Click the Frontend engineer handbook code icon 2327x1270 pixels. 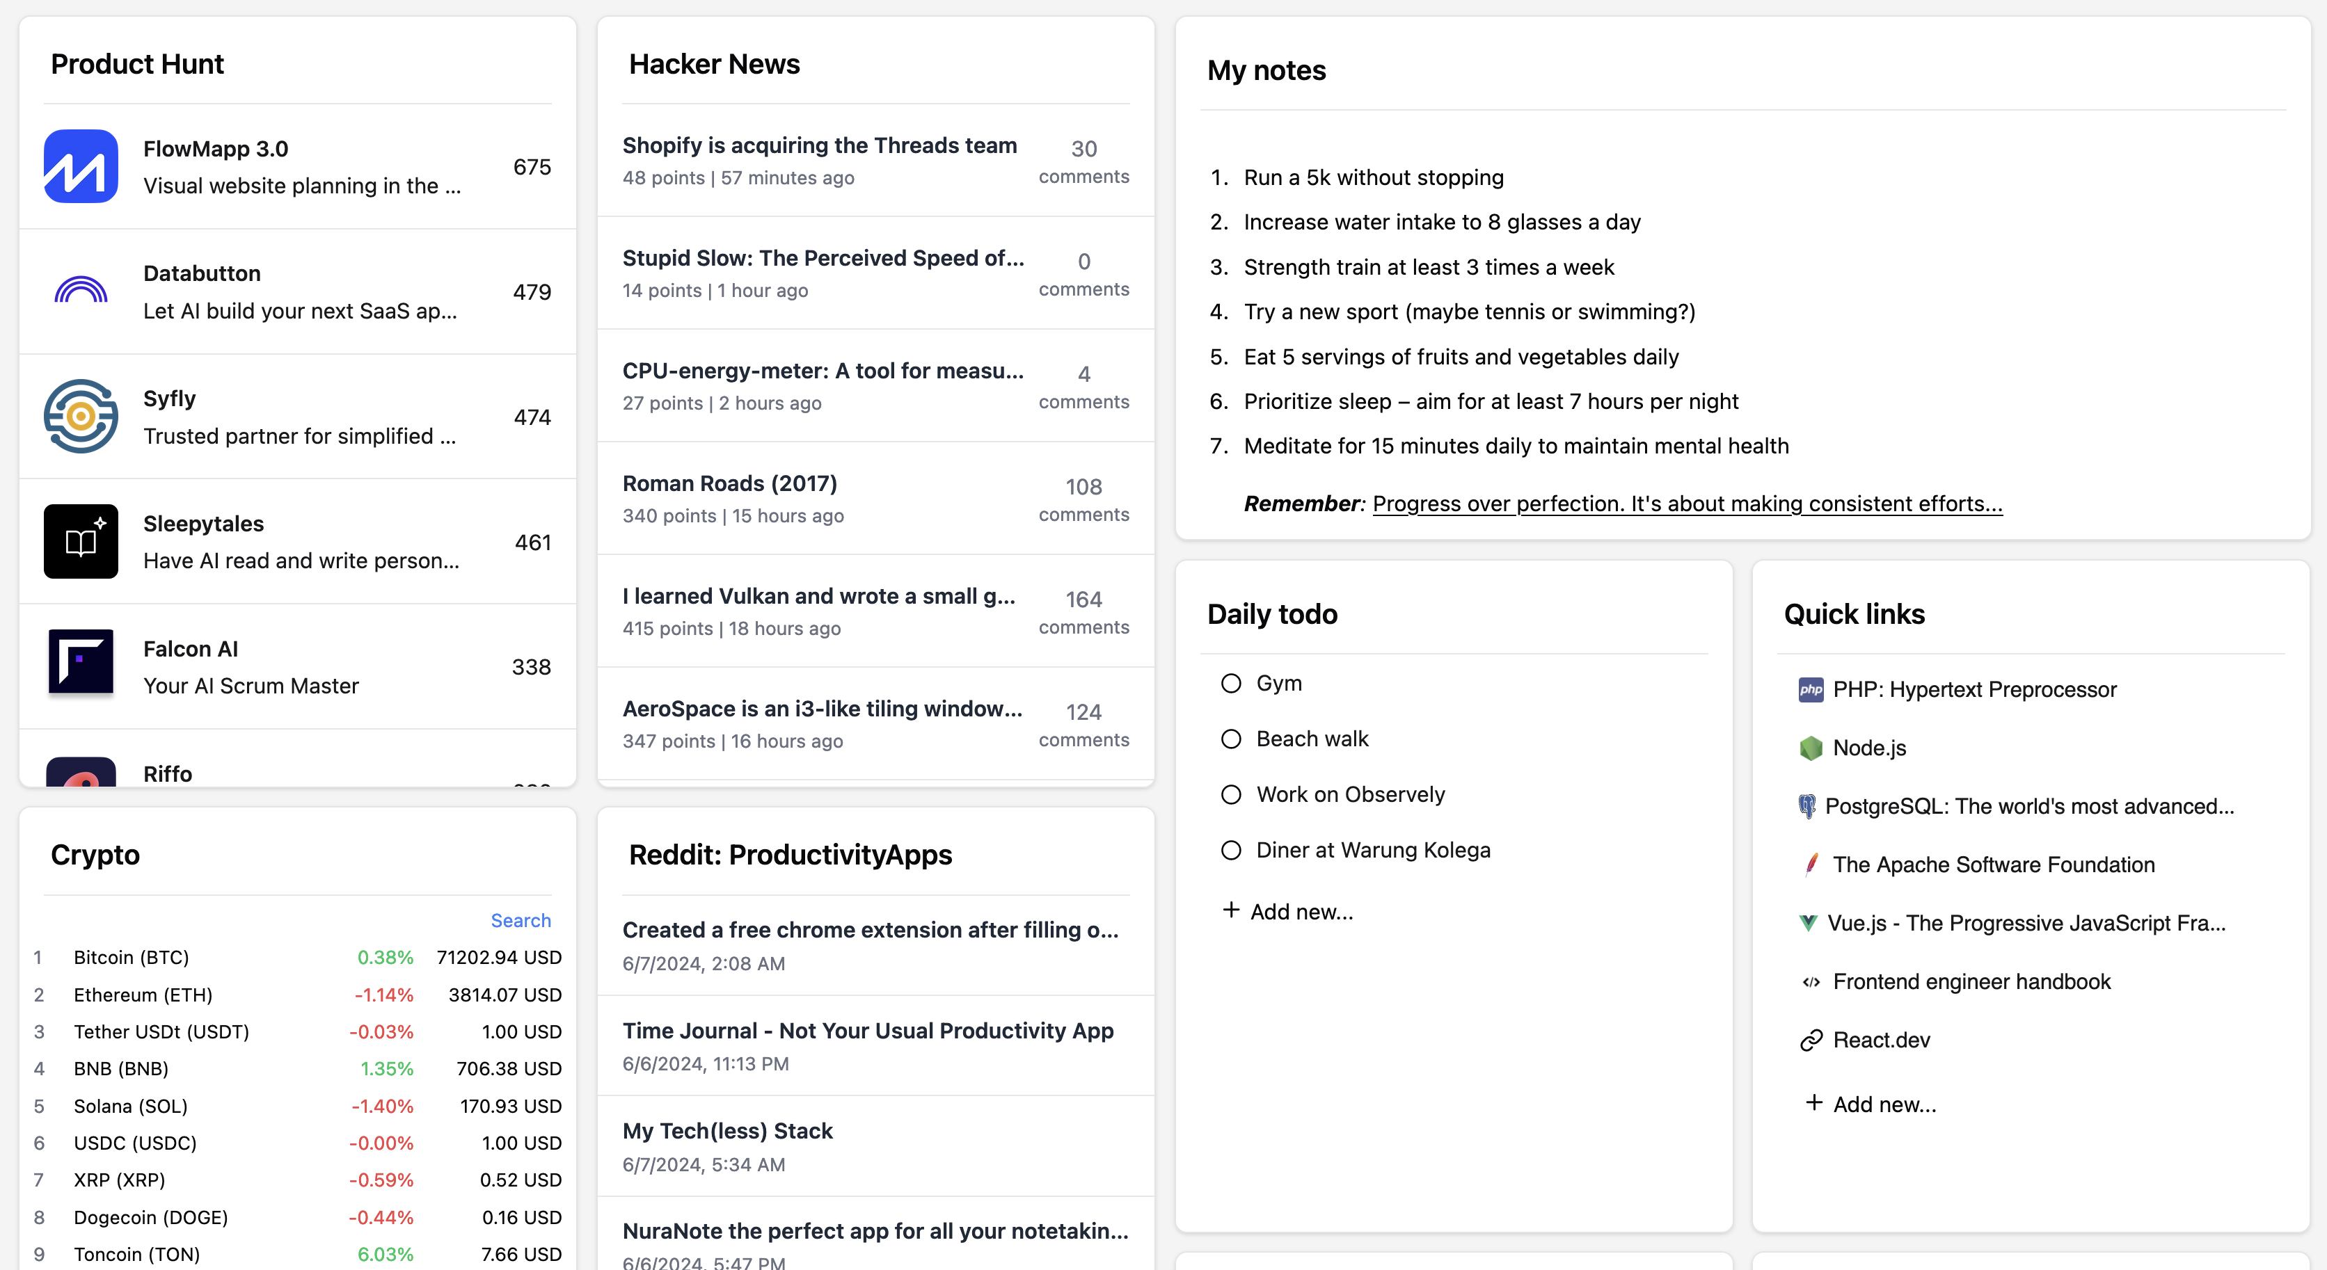pyautogui.click(x=1810, y=982)
